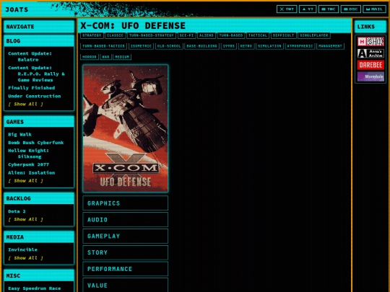Open the Invincible media entry
Screen dimensions: 390x292
click(22, 249)
